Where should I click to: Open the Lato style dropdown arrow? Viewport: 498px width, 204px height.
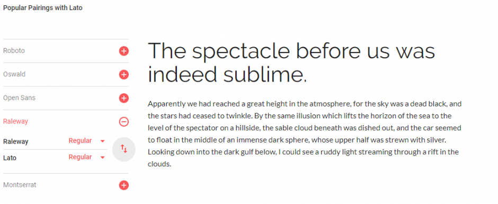pos(103,157)
